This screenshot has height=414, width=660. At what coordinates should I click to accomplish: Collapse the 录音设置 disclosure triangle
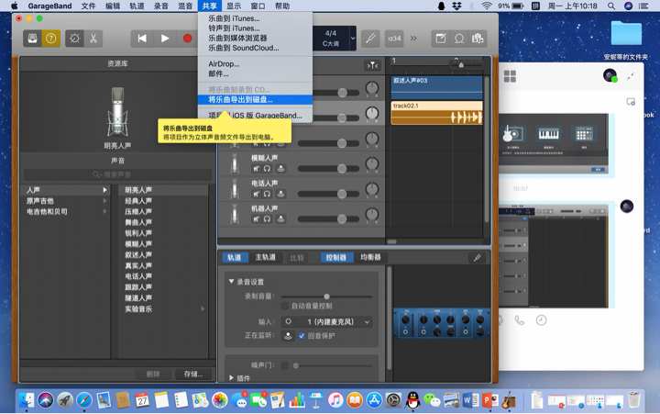pyautogui.click(x=232, y=281)
